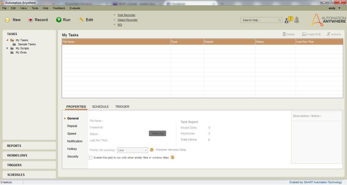347x185 pixels.
Task: Open the Edit task tool
Action: (86, 20)
